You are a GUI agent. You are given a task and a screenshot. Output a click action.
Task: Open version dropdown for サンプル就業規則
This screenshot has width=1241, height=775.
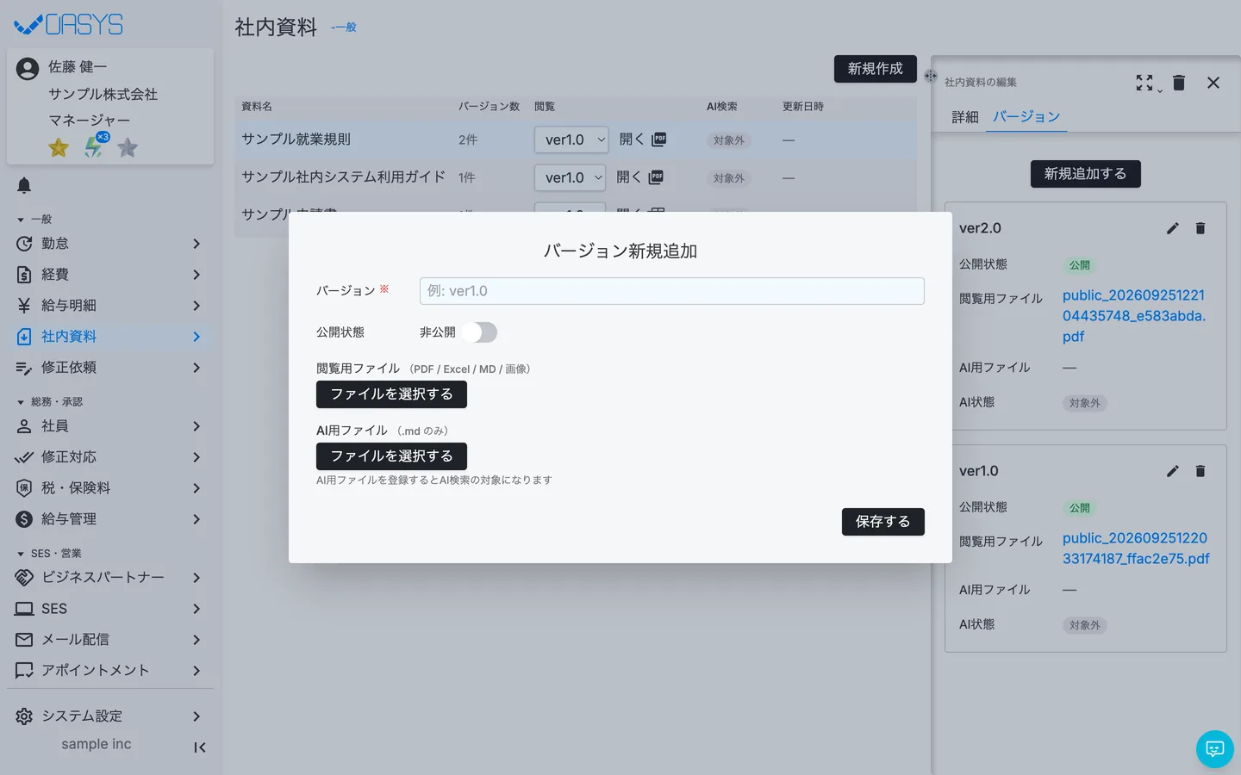571,139
